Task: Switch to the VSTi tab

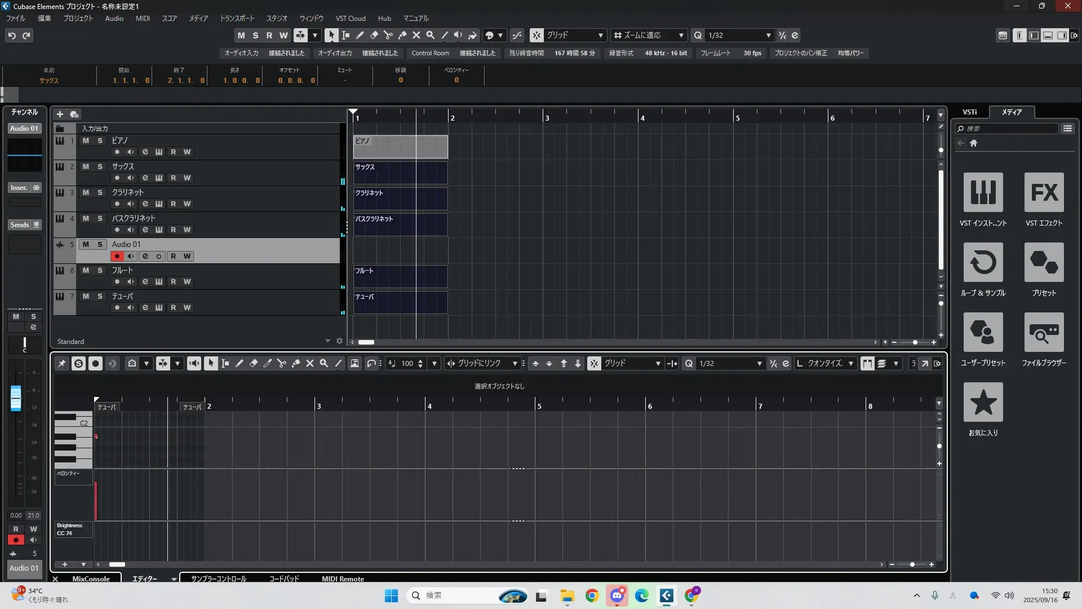Action: 969,112
